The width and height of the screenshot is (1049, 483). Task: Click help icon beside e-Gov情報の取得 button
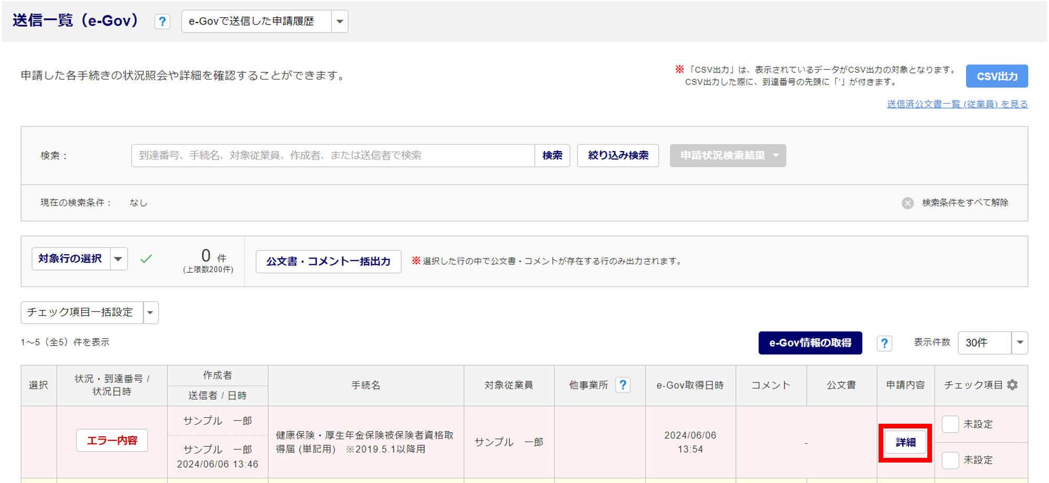point(884,343)
